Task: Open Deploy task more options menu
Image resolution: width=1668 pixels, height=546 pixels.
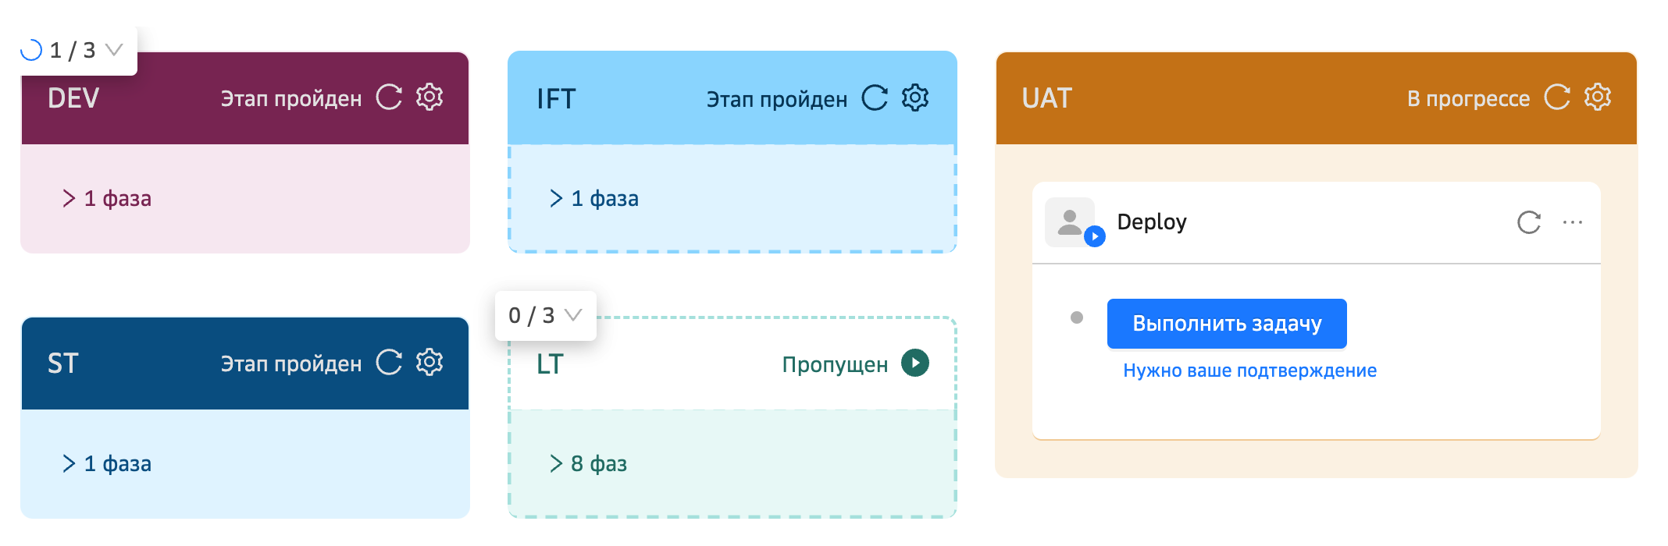Action: point(1573,222)
